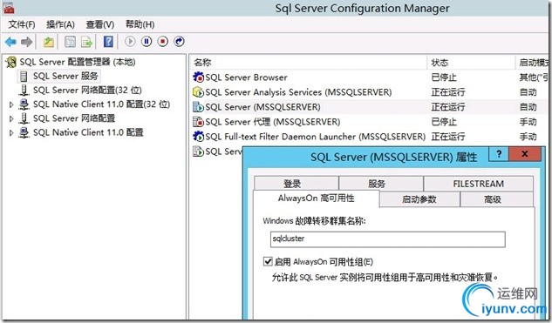Click the Windows 故障转移群集名称 text field
552x323 pixels.
[x=387, y=239]
